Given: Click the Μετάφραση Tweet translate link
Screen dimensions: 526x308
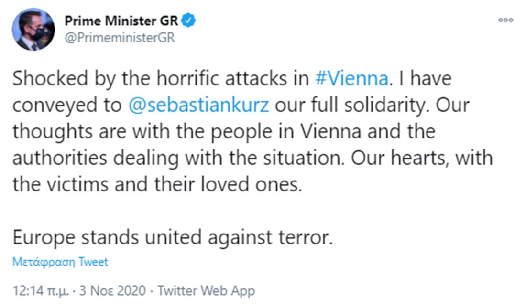Looking at the screenshot, I should (60, 262).
